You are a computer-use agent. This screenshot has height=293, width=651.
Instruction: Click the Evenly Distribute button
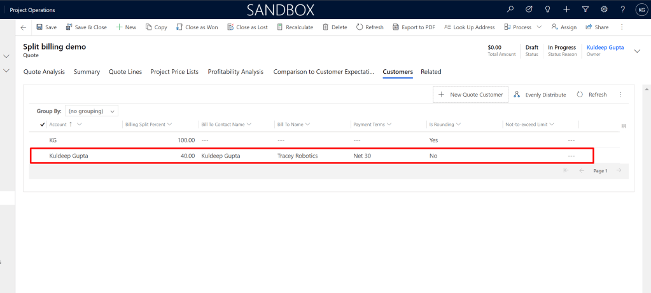point(540,95)
